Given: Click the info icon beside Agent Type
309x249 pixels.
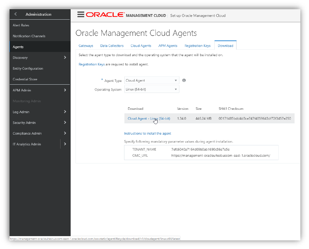Looking at the screenshot, I should point(184,80).
